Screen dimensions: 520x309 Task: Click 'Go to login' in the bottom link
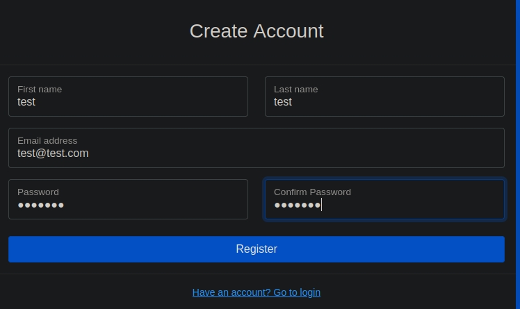pos(297,292)
